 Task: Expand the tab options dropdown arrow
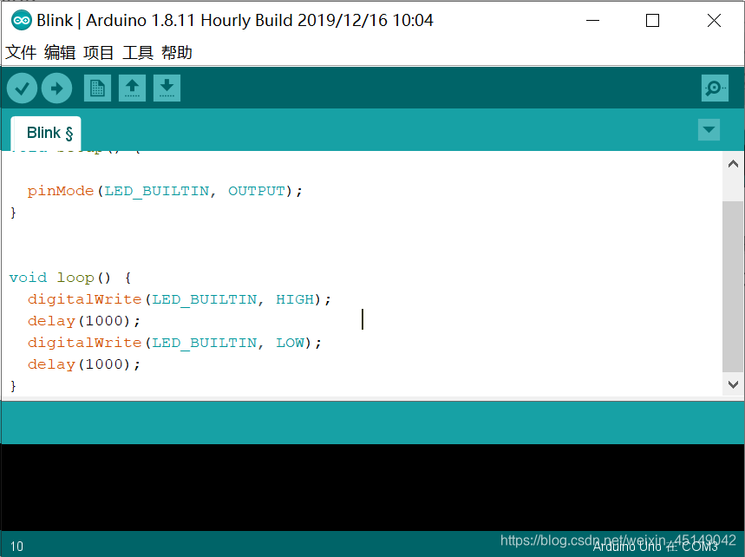coord(709,130)
